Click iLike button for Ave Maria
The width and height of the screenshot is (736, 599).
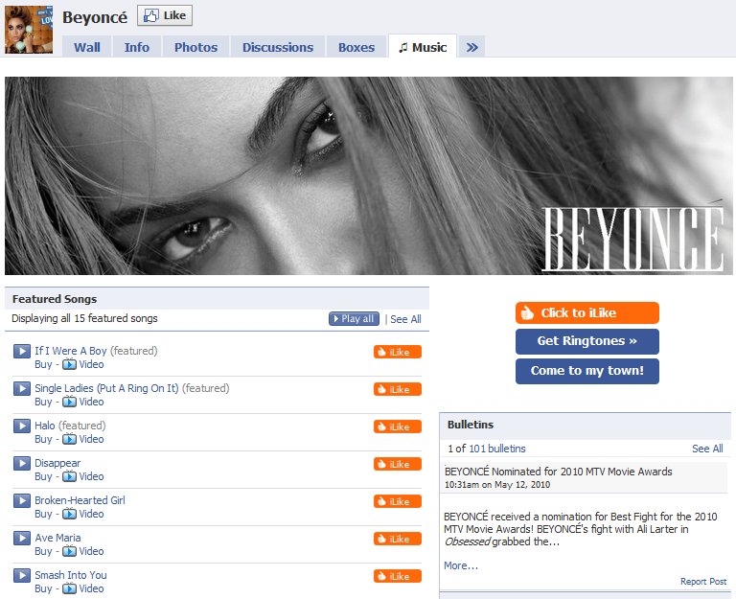[397, 539]
